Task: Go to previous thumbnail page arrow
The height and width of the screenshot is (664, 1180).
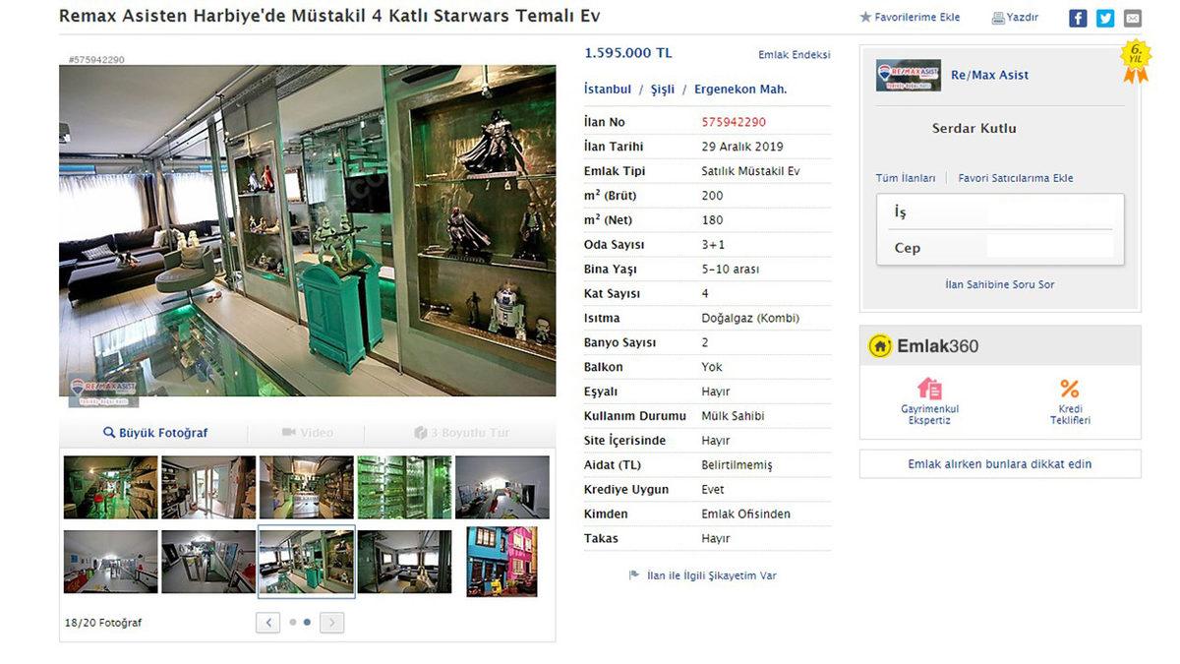Action: 267,622
